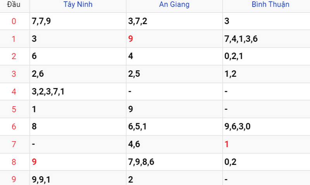310x185 pixels.
Task: Click the red 1 in Bình Thuận row 7
Action: pos(227,144)
